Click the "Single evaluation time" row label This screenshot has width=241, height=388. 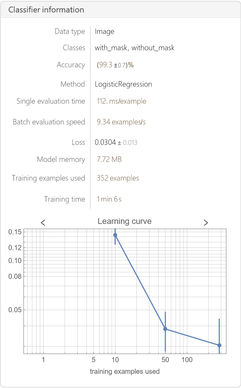point(51,101)
